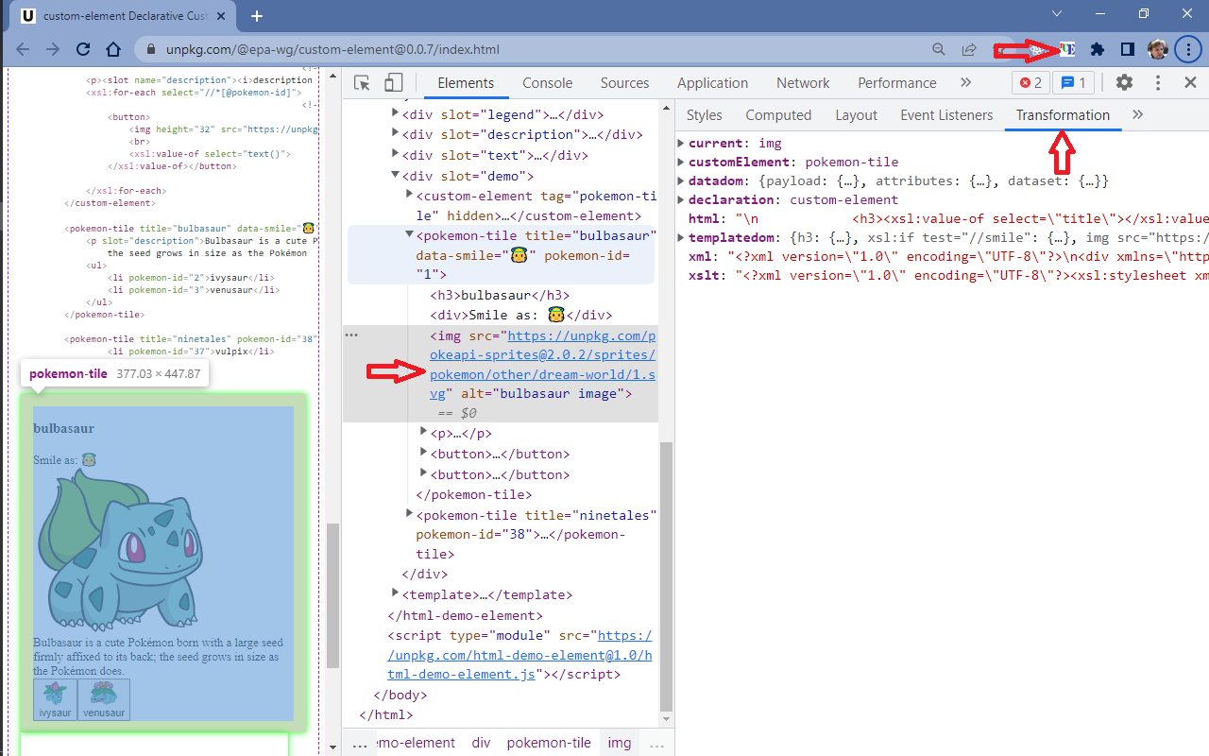Open a new browser tab
Screen dimensions: 1209x756
click(257, 15)
